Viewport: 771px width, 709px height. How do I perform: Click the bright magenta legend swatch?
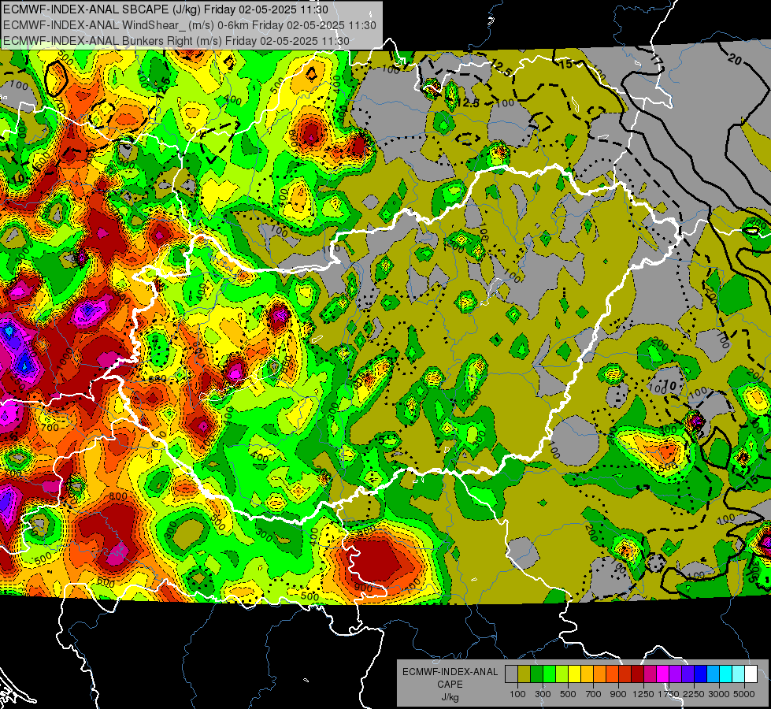coord(662,674)
